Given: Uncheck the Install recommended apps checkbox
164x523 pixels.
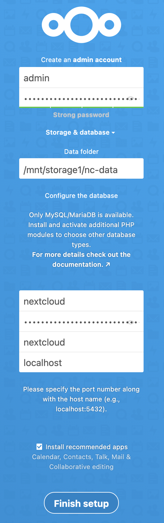Looking at the screenshot, I should 39,447.
